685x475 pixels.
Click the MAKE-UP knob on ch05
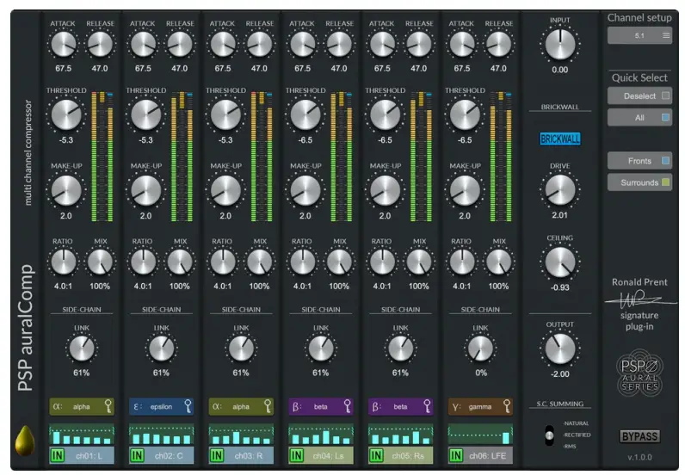385,190
